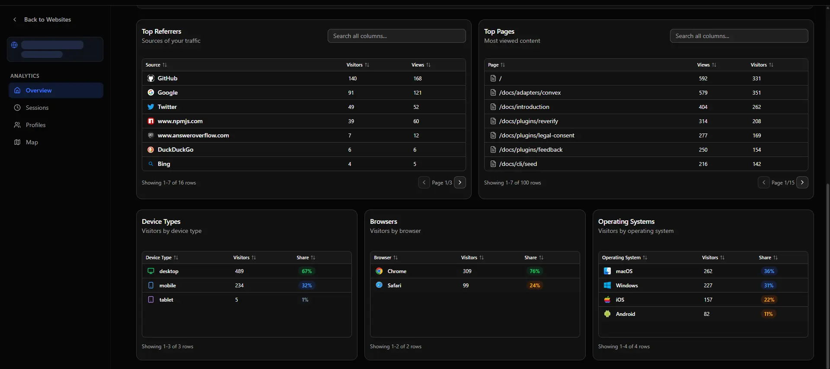The image size is (830, 369).
Task: Go to next Top Referrers page
Action: coord(460,182)
